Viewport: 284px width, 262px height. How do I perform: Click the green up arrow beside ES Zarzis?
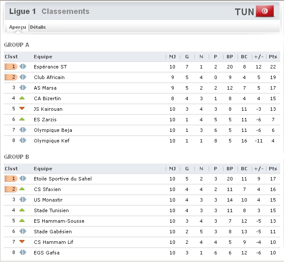tap(22, 119)
